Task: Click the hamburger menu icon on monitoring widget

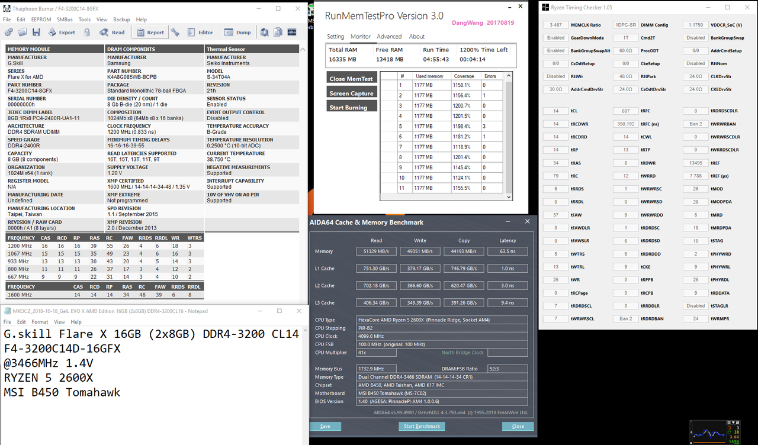Action: pos(729,423)
